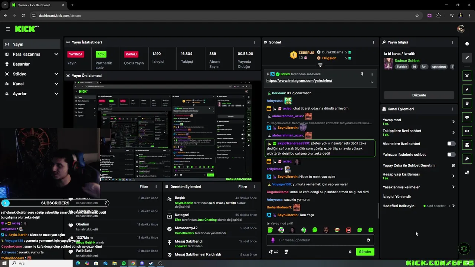Click İzleyici Yönlendir option
Screen dimensions: 475x267
coord(397,197)
